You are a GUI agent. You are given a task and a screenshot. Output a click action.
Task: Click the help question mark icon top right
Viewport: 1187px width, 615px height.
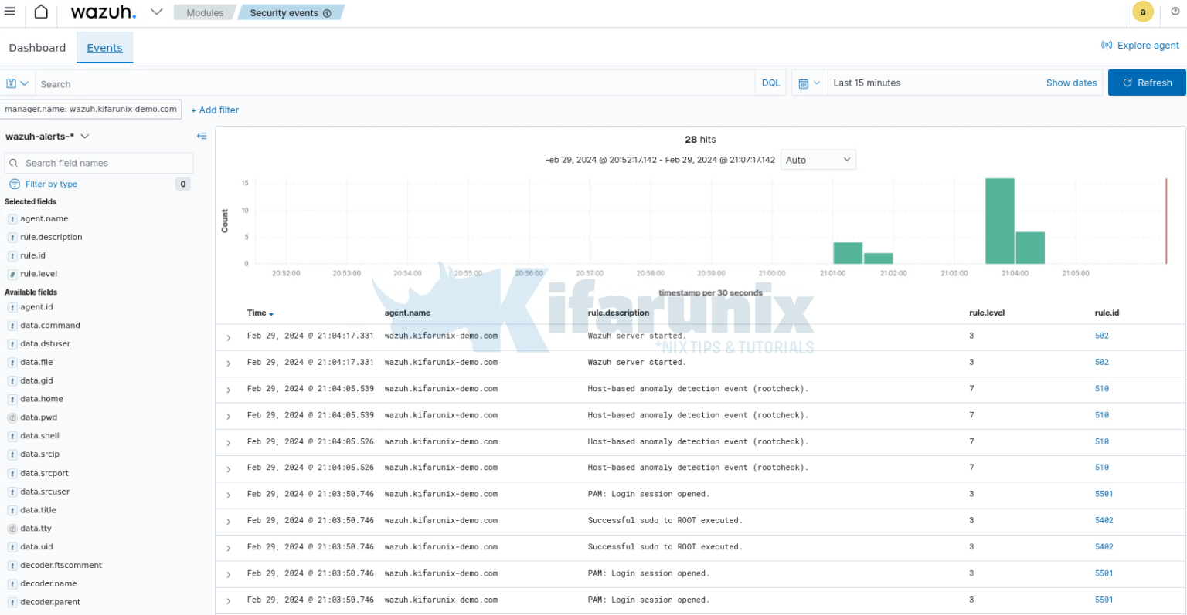click(x=1175, y=12)
